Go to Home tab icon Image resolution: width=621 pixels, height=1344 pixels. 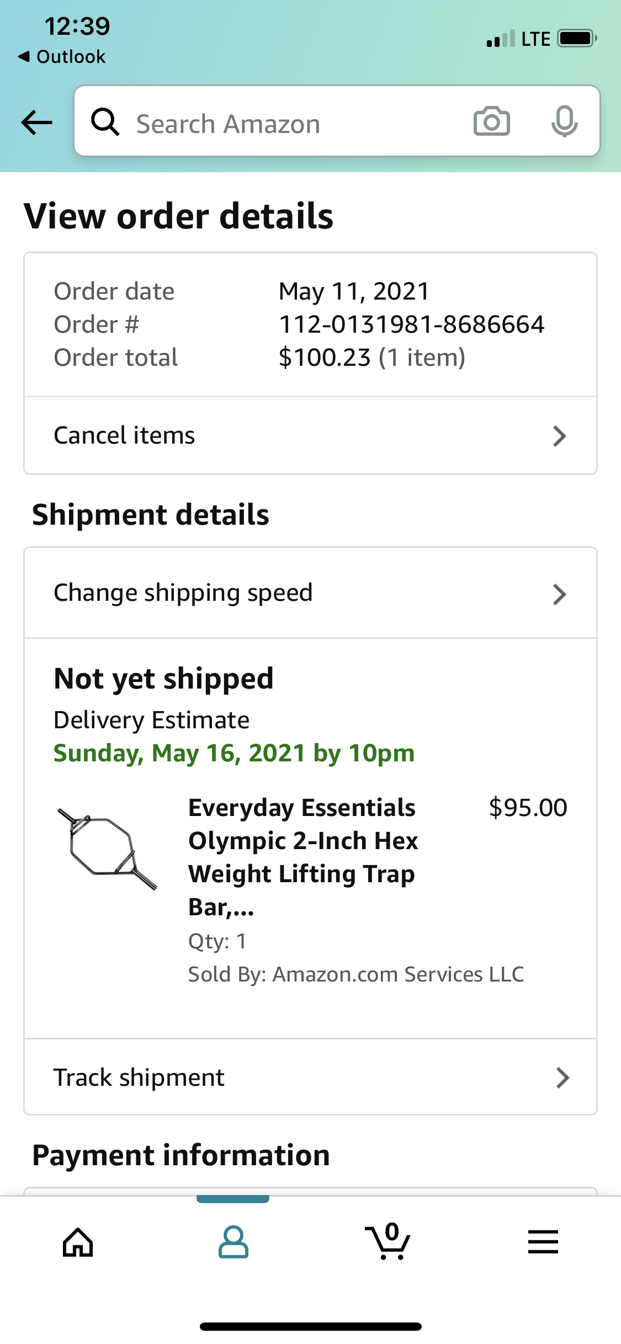tap(78, 1242)
